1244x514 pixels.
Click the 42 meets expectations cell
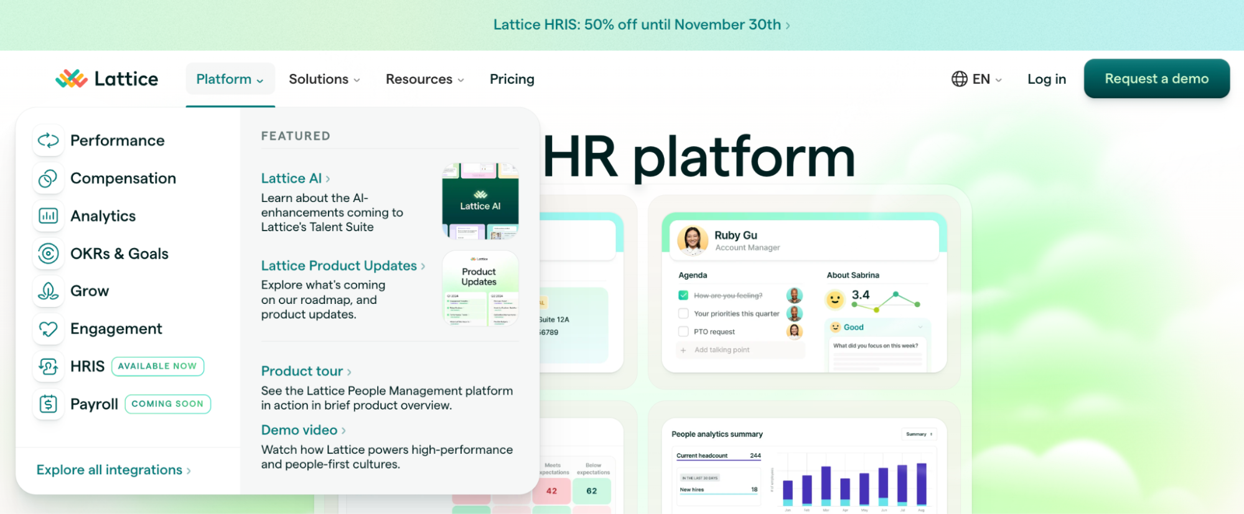tap(551, 491)
